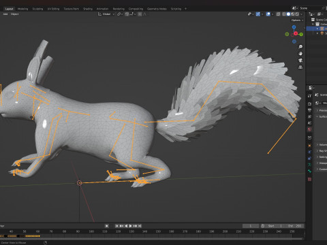Open the Rendering workspace tab
The width and height of the screenshot is (327, 245).
[x=119, y=9]
